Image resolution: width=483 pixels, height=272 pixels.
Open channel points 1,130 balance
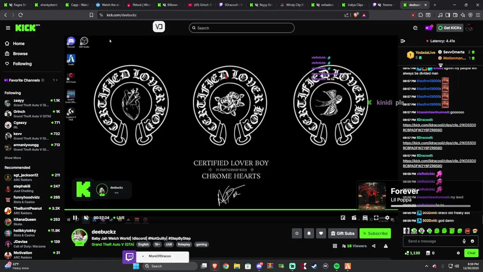(x=412, y=253)
